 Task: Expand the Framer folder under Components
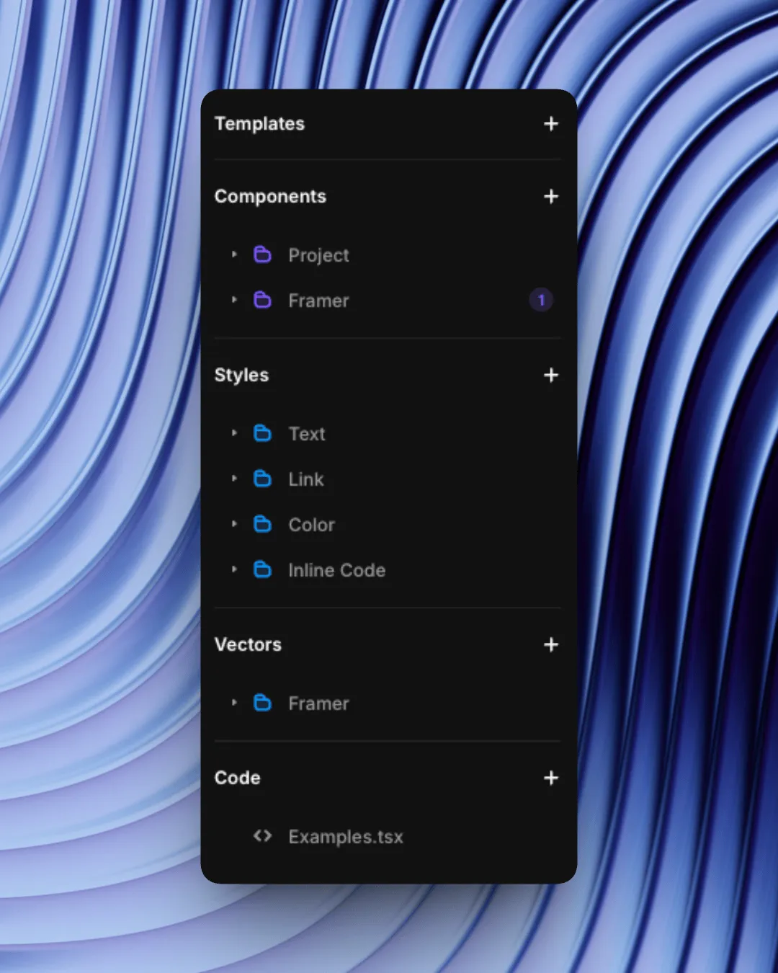pos(234,300)
